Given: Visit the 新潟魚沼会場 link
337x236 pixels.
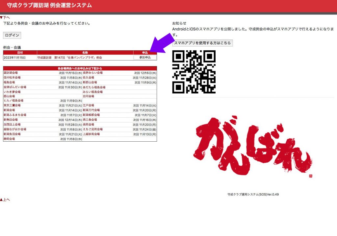Looking at the screenshot, I should point(12,134).
